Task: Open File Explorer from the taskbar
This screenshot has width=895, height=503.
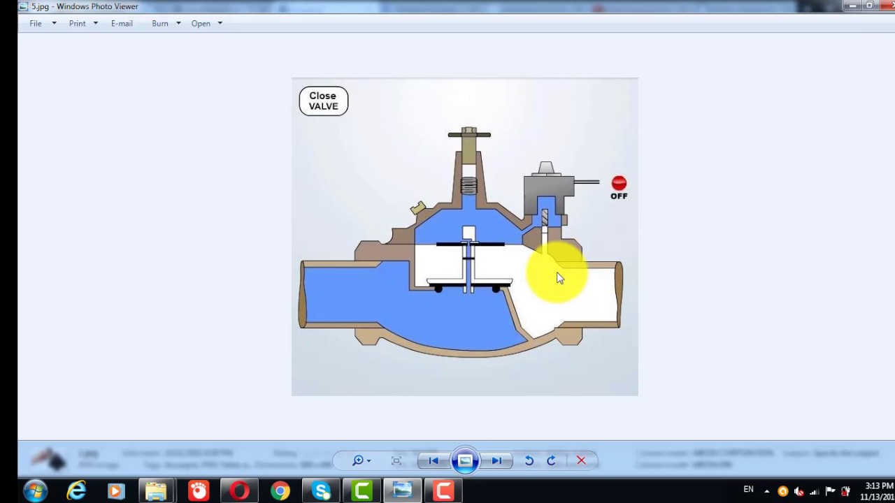Action: pyautogui.click(x=157, y=491)
